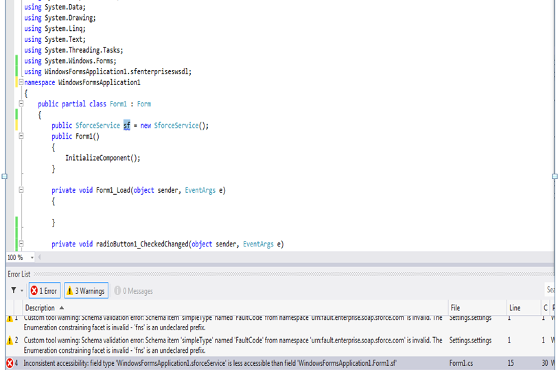The width and height of the screenshot is (558, 370).
Task: Collapse the Form1() constructor outline
Action: tap(21, 136)
